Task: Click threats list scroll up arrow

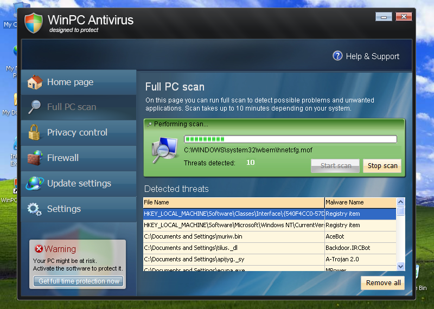Action: click(400, 202)
